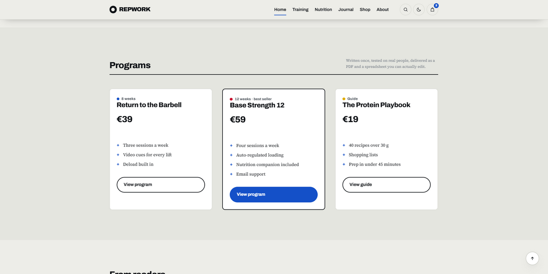Click "Three sessions a week" feature
This screenshot has width=548, height=274.
[146, 145]
